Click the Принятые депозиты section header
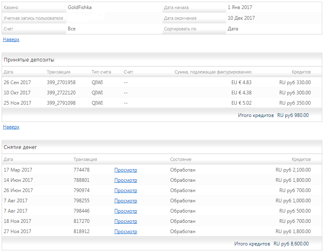The image size is (326, 252). (x=29, y=60)
